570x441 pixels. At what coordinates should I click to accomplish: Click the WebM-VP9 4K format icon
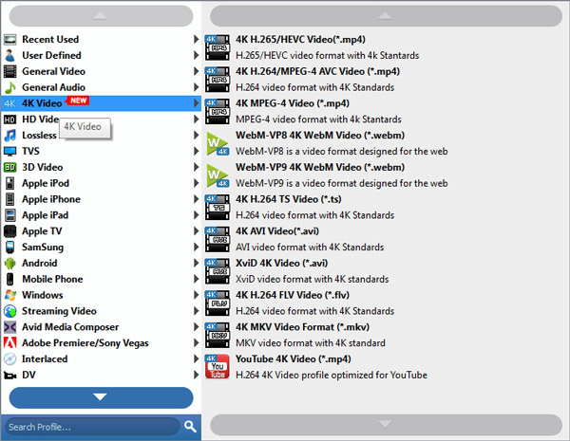tap(217, 175)
